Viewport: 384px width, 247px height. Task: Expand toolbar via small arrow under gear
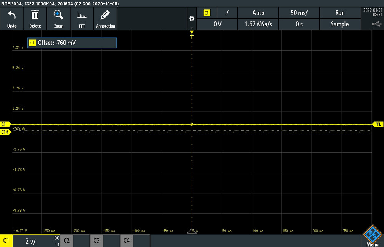pyautogui.click(x=192, y=28)
